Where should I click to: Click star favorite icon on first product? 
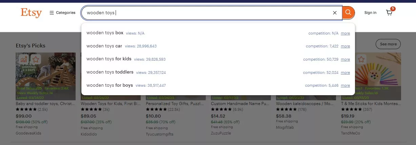[x=36, y=59]
